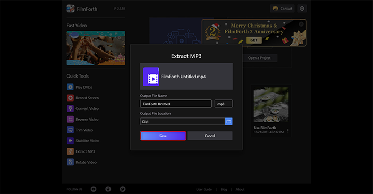
Task: Click the Stabilize Video icon
Action: pos(71,141)
